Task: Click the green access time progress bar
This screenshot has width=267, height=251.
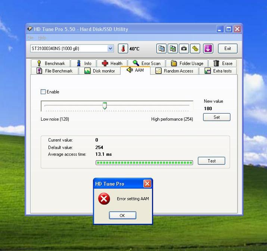Action: pyautogui.click(x=144, y=162)
